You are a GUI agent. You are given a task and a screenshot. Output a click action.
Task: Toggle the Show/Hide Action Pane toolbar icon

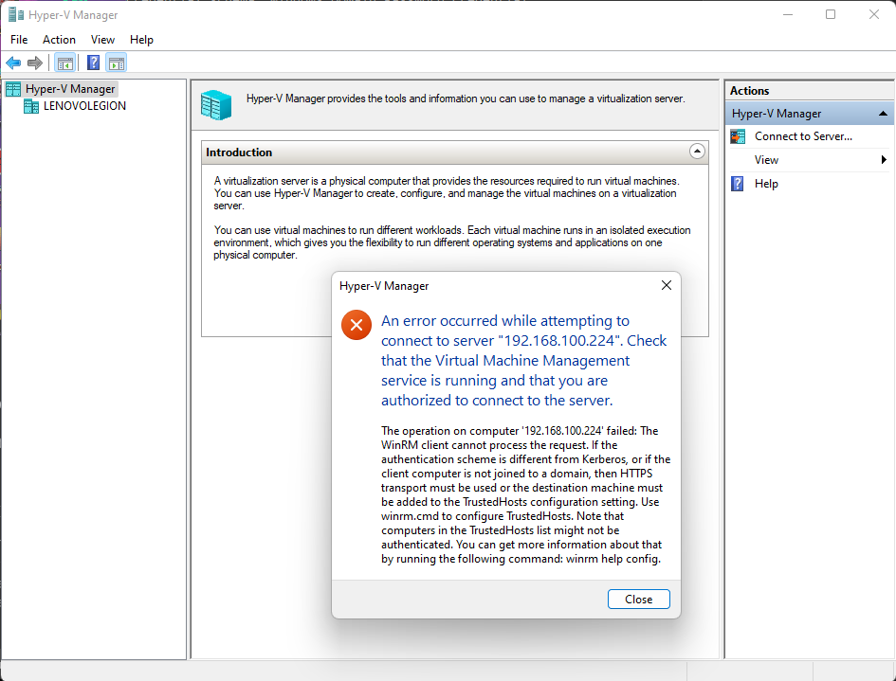pyautogui.click(x=116, y=63)
